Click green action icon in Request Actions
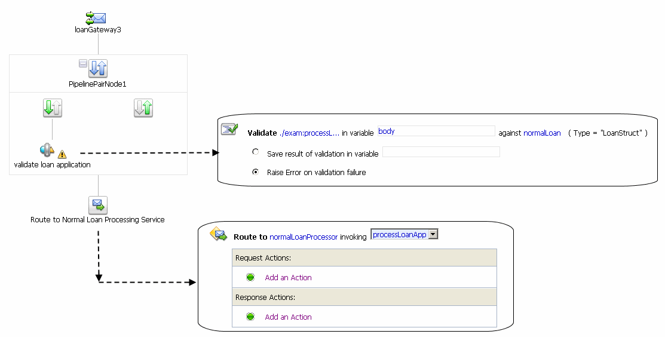Viewport: 665px width, 337px height. (x=250, y=277)
